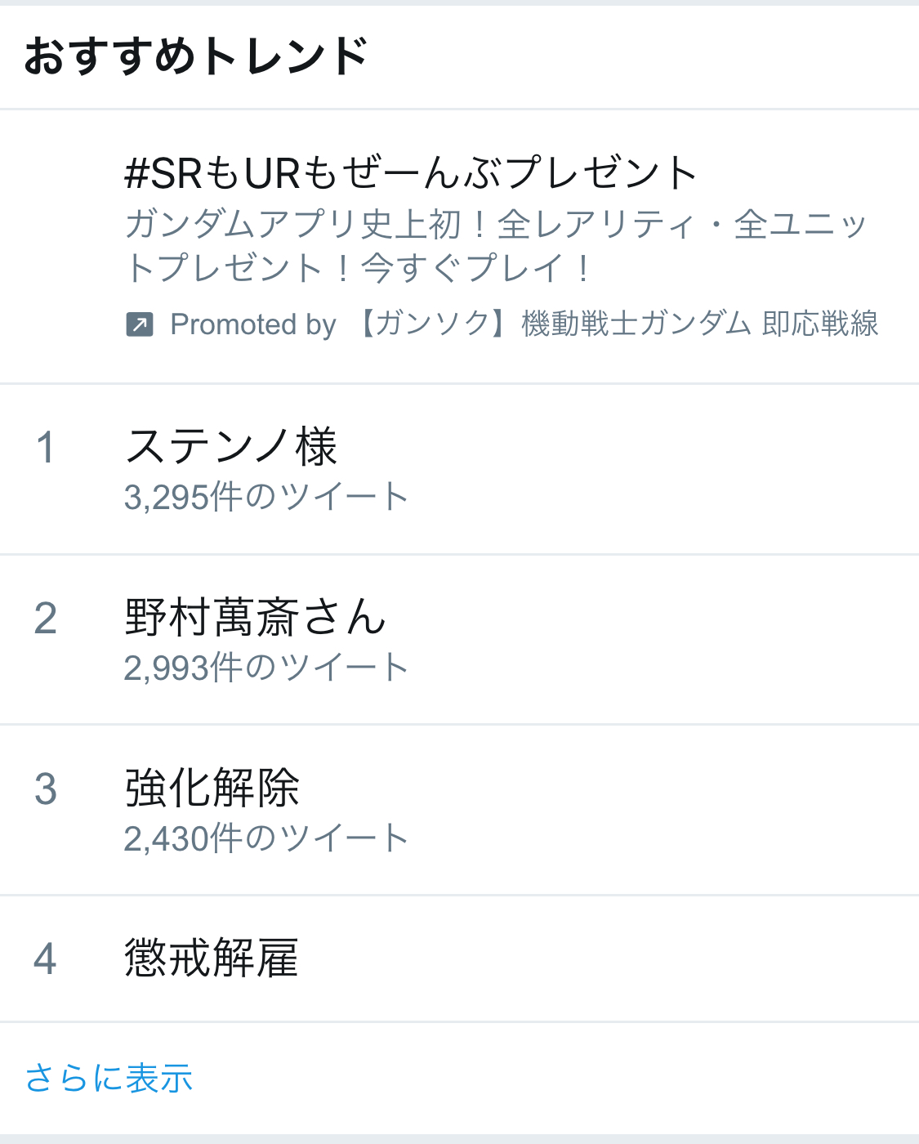Click the ガンダムアプリ史上初 promoted description
919x1144 pixels.
[495, 225]
